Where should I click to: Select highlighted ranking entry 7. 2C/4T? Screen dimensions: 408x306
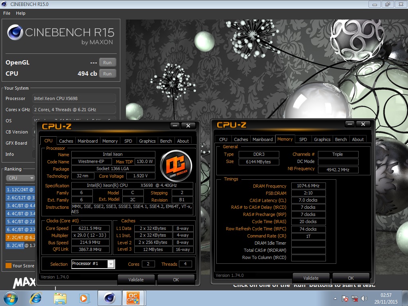pos(20,237)
